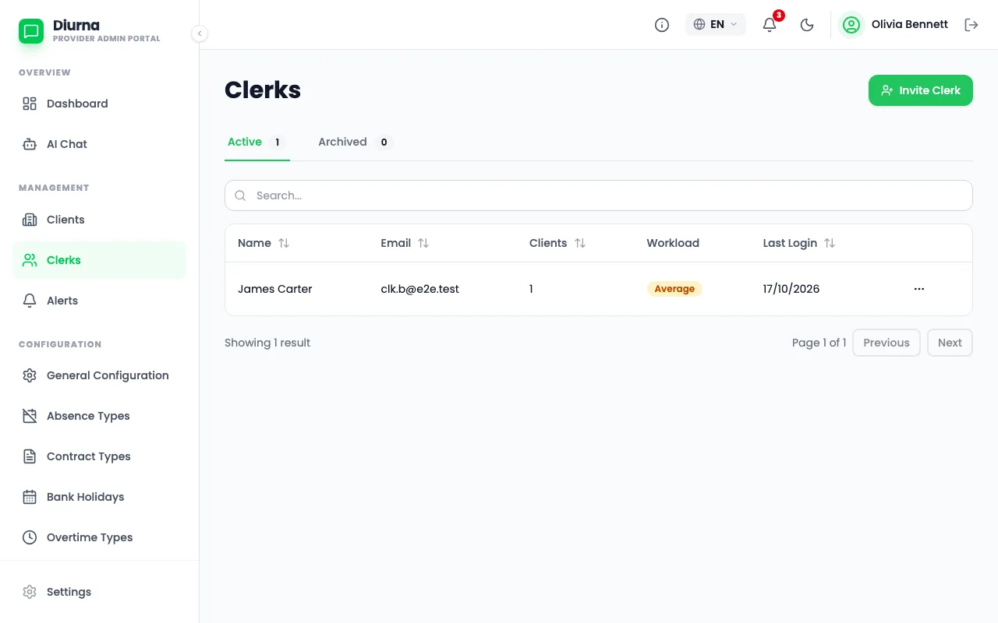
Task: Click the 'Showing 1 result' text
Action: click(267, 343)
